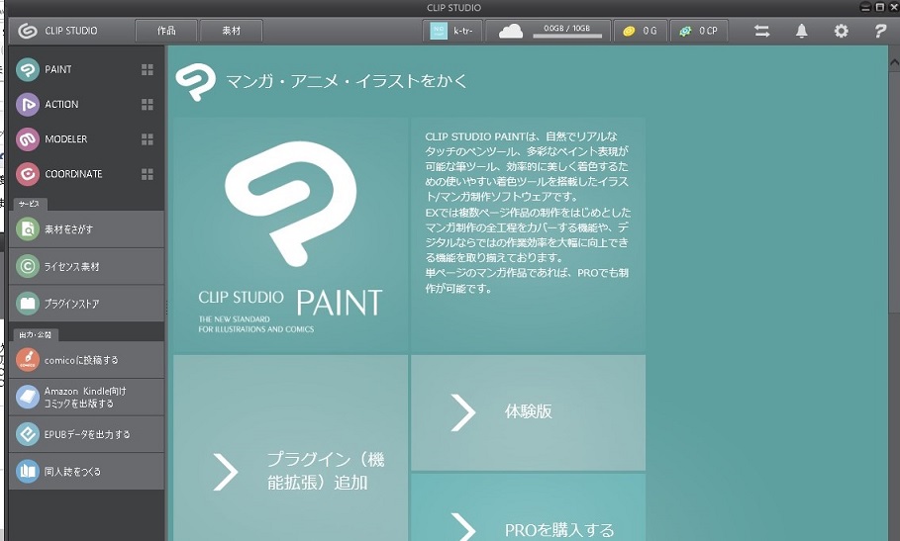Open the ACTION application icon
The height and width of the screenshot is (541, 900).
tap(27, 104)
